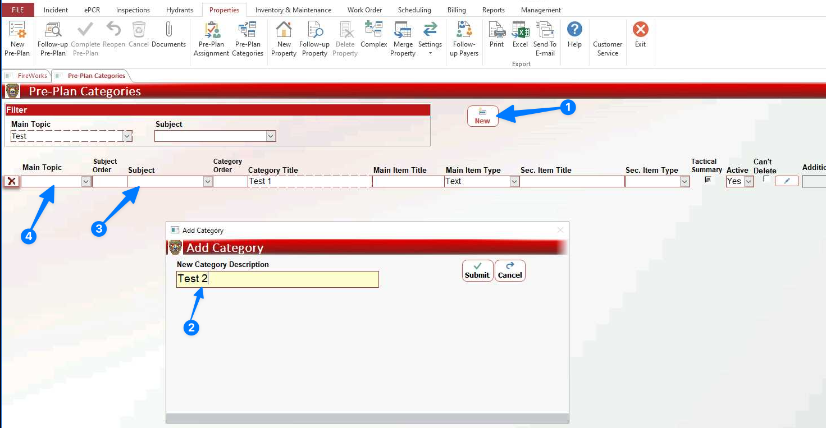Open Follow-up Pre-Plan from the ribbon
The height and width of the screenshot is (428, 826).
point(53,38)
